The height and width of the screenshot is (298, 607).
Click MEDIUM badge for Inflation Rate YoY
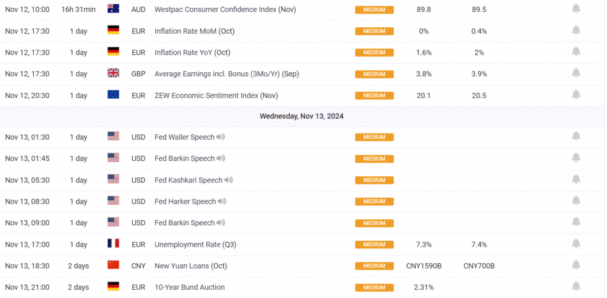tap(374, 53)
